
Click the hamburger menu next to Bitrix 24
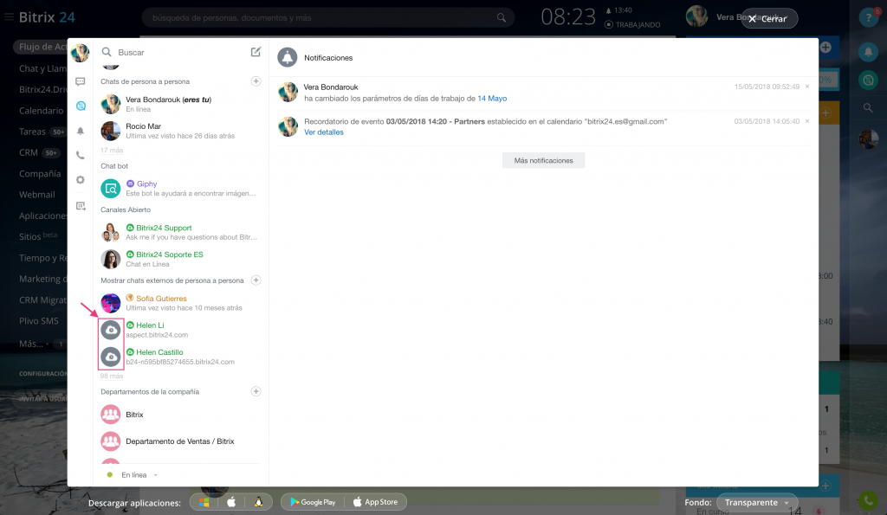tap(9, 17)
